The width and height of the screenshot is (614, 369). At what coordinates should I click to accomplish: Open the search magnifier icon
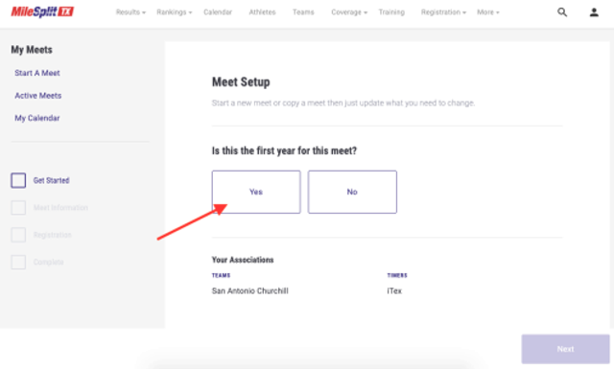point(562,12)
